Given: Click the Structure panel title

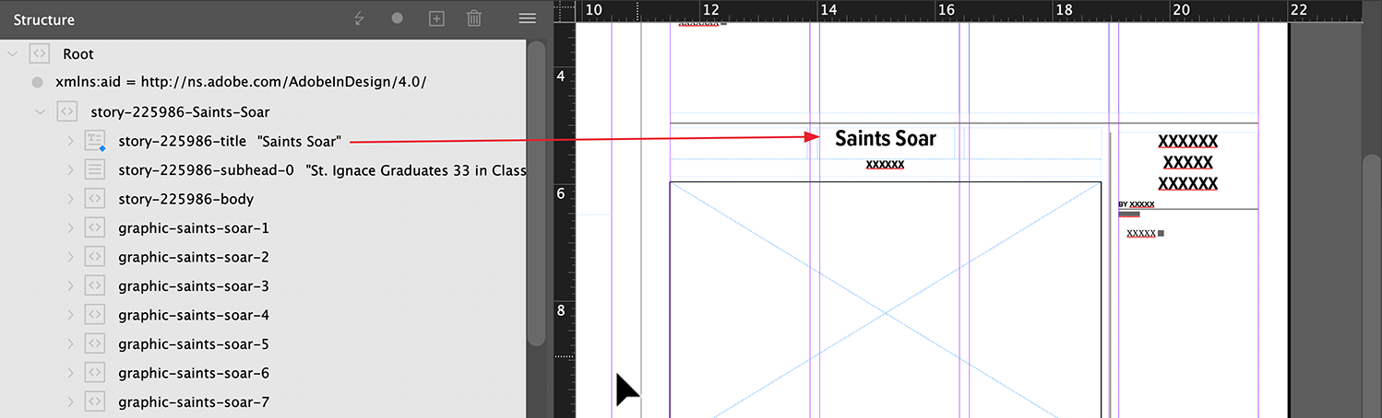Looking at the screenshot, I should tap(44, 19).
